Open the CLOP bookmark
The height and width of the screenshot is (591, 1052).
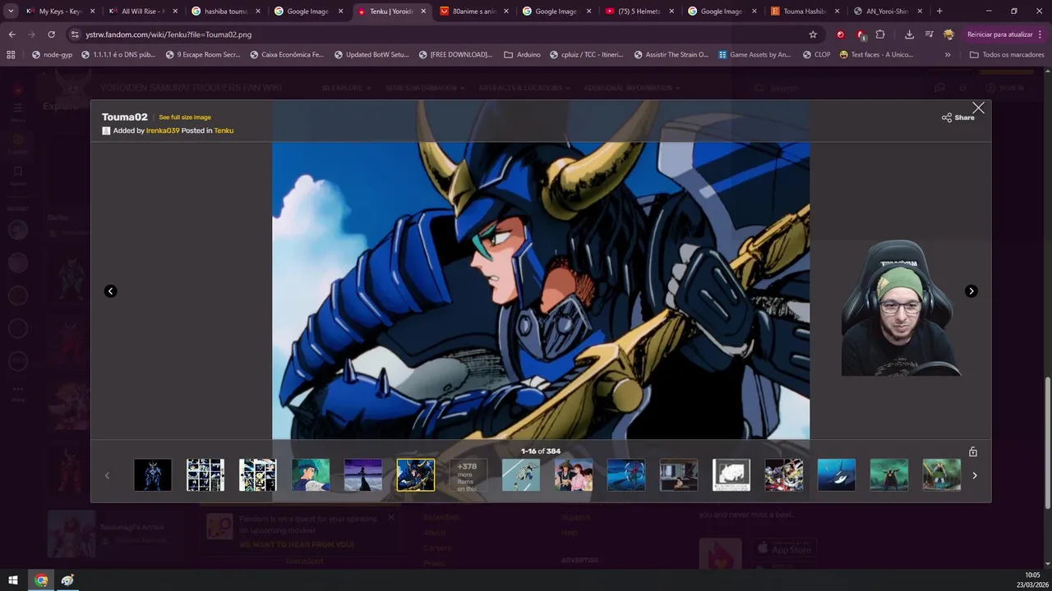(x=815, y=54)
